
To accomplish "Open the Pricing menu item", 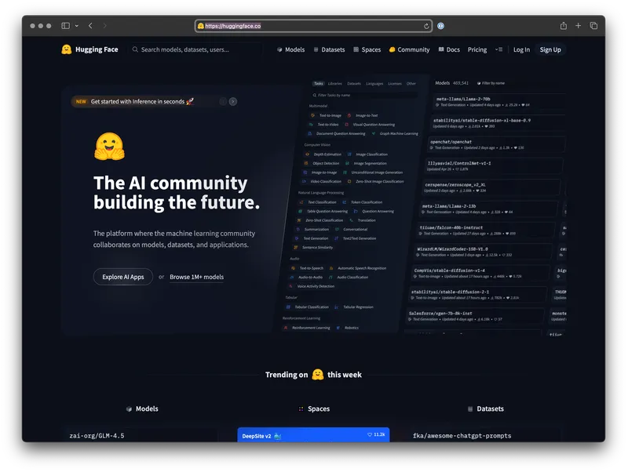I will pyautogui.click(x=477, y=49).
